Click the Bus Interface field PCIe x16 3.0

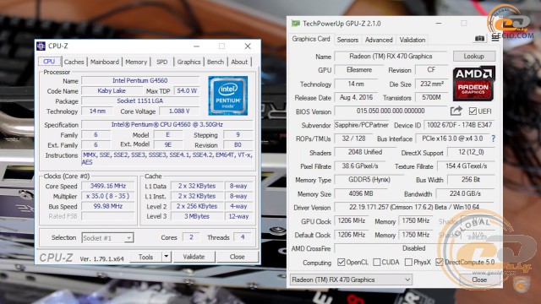click(x=452, y=138)
